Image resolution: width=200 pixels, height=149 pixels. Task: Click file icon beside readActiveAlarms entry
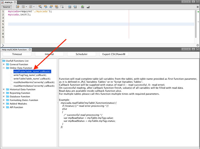pos(11,82)
